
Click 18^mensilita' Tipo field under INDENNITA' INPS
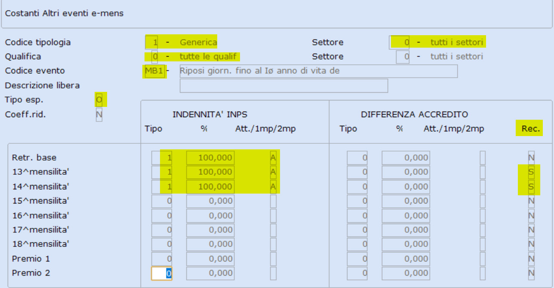coord(162,244)
